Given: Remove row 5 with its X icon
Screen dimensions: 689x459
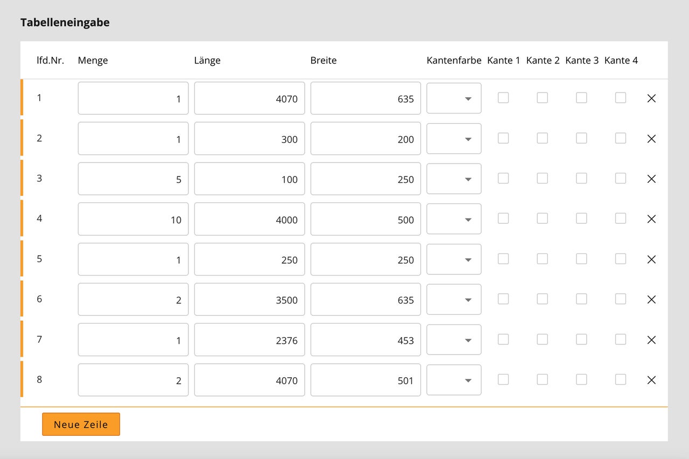Looking at the screenshot, I should tap(651, 259).
